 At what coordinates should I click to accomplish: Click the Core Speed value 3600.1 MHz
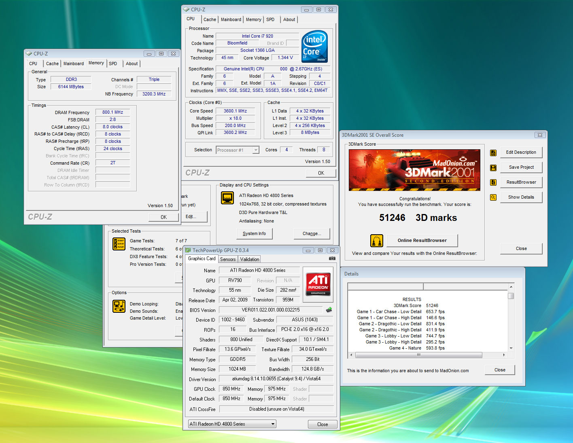tap(235, 111)
